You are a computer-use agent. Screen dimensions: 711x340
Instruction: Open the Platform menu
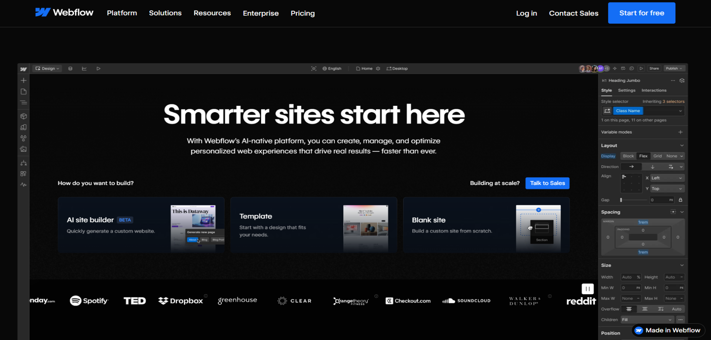(x=122, y=13)
